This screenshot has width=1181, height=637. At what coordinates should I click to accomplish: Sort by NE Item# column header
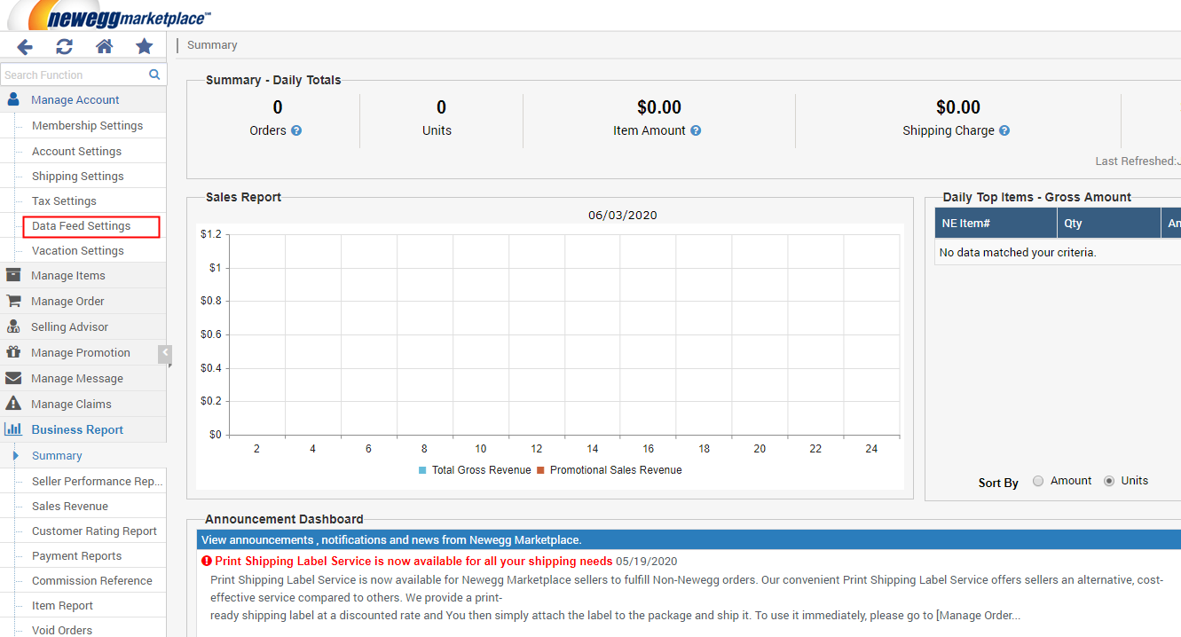tap(996, 223)
